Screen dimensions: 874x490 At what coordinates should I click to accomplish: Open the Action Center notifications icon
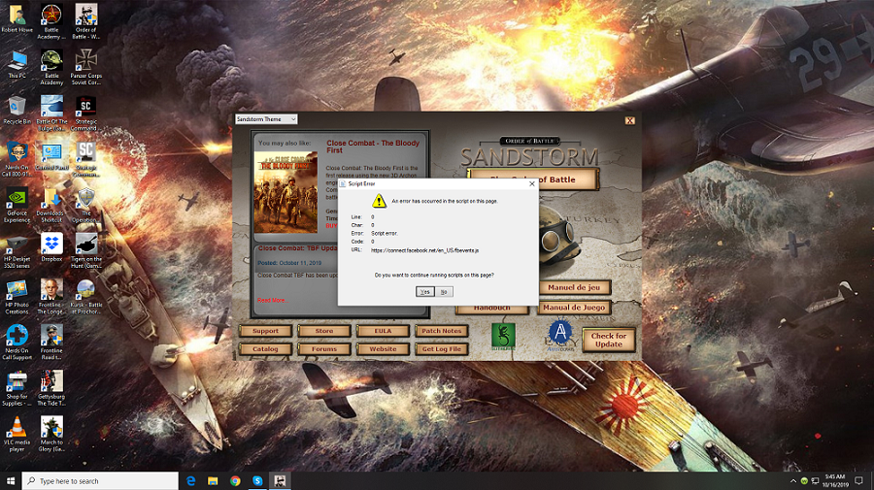(x=859, y=481)
